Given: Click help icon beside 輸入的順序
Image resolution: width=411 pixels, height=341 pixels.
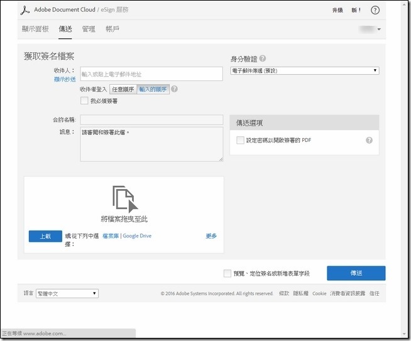Looking at the screenshot, I should click(174, 89).
